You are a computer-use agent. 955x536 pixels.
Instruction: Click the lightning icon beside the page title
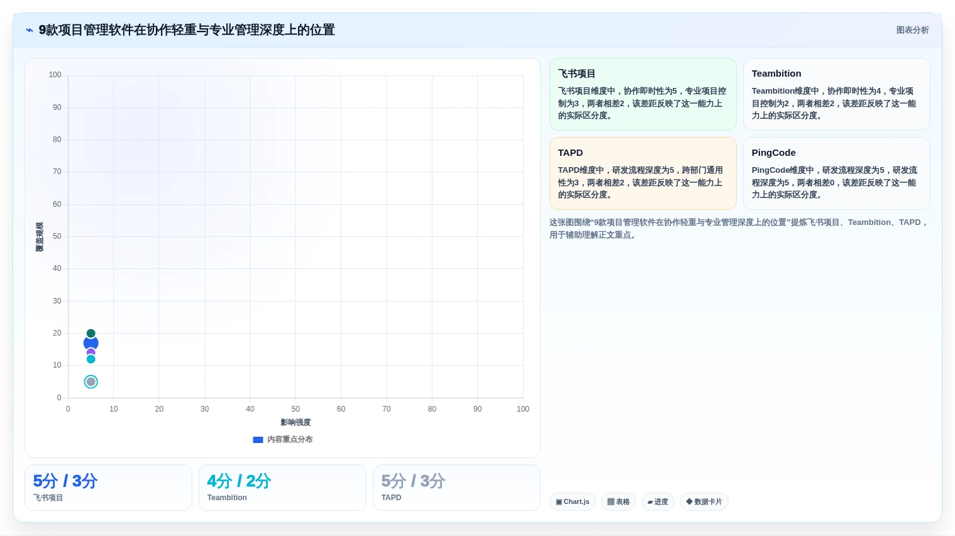pos(29,30)
